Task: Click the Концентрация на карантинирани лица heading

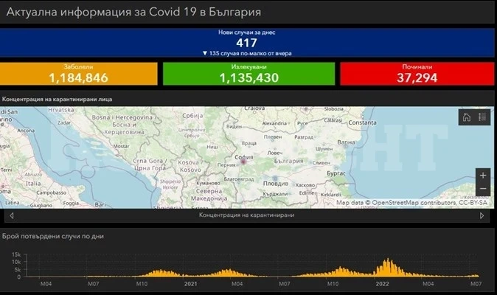Action: 57,99
